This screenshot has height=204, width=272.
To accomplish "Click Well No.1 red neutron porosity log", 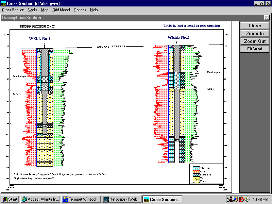I will [29, 107].
